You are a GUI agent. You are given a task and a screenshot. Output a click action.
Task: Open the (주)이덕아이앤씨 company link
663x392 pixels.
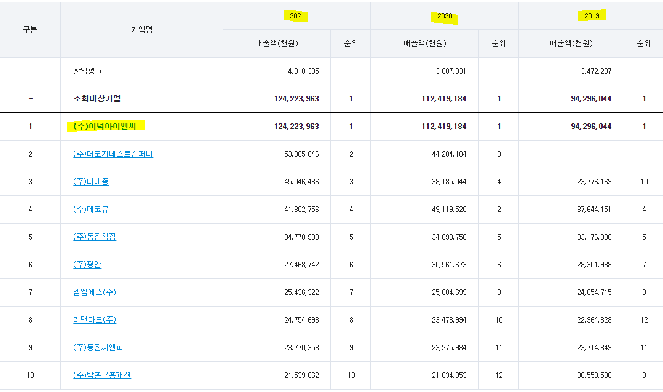pyautogui.click(x=105, y=127)
